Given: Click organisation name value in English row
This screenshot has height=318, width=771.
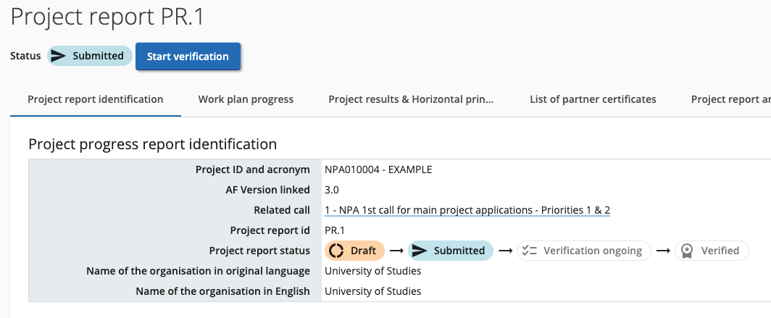Looking at the screenshot, I should (372, 291).
